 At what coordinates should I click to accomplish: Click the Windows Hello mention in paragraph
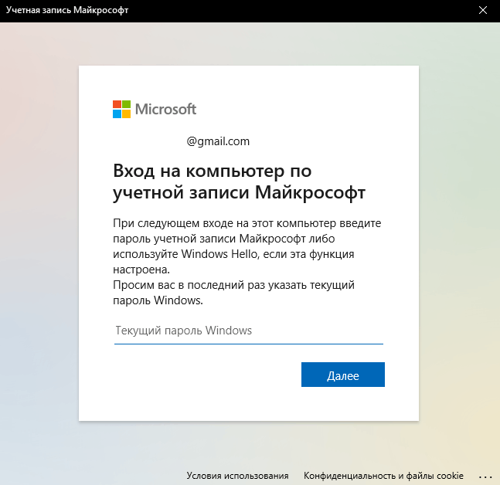point(219,254)
